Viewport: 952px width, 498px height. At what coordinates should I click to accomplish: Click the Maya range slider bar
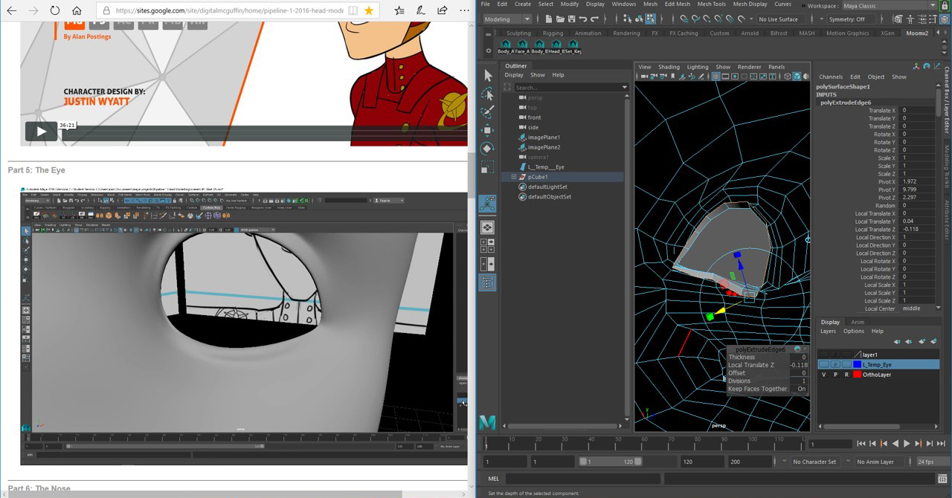coord(611,462)
